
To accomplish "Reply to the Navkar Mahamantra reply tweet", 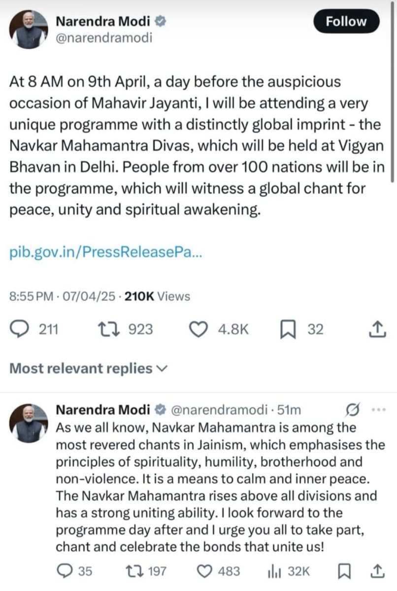I will click(x=64, y=571).
